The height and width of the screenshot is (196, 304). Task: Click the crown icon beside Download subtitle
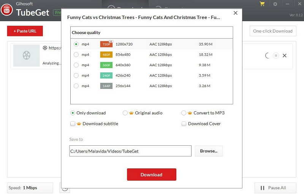[x=79, y=124]
